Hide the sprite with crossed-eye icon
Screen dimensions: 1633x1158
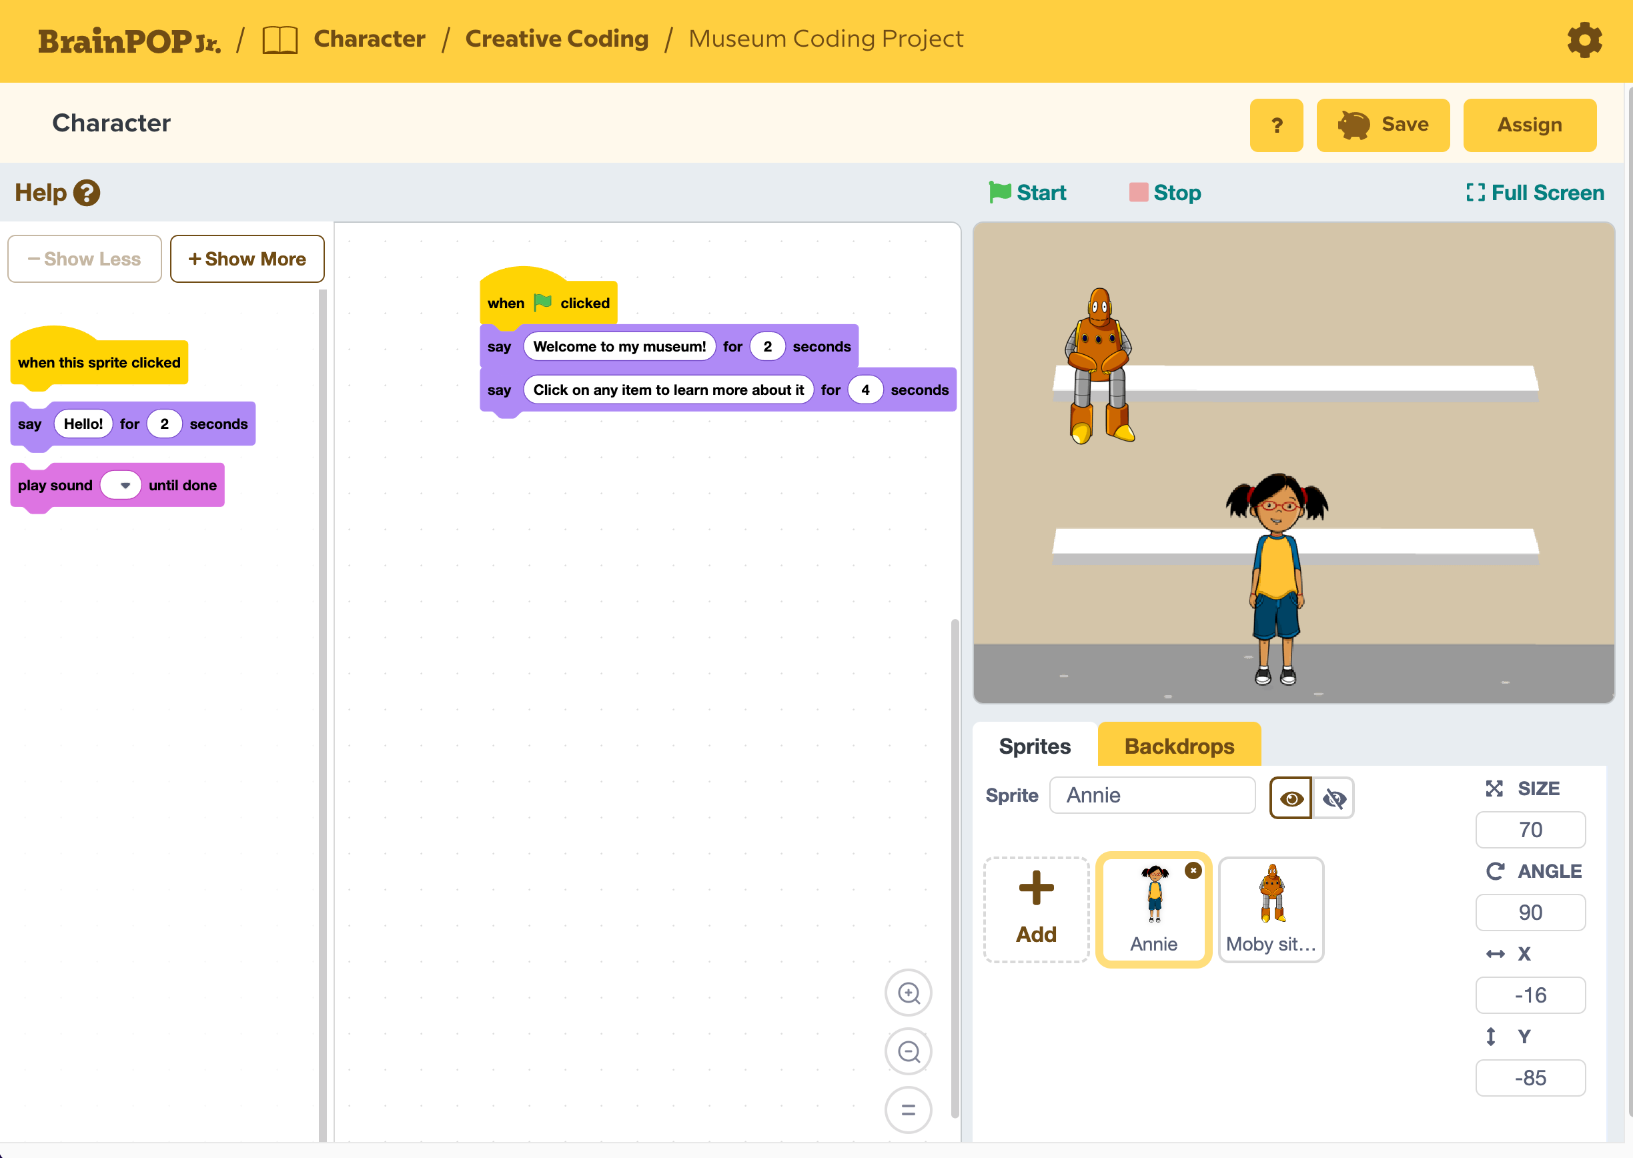point(1334,798)
